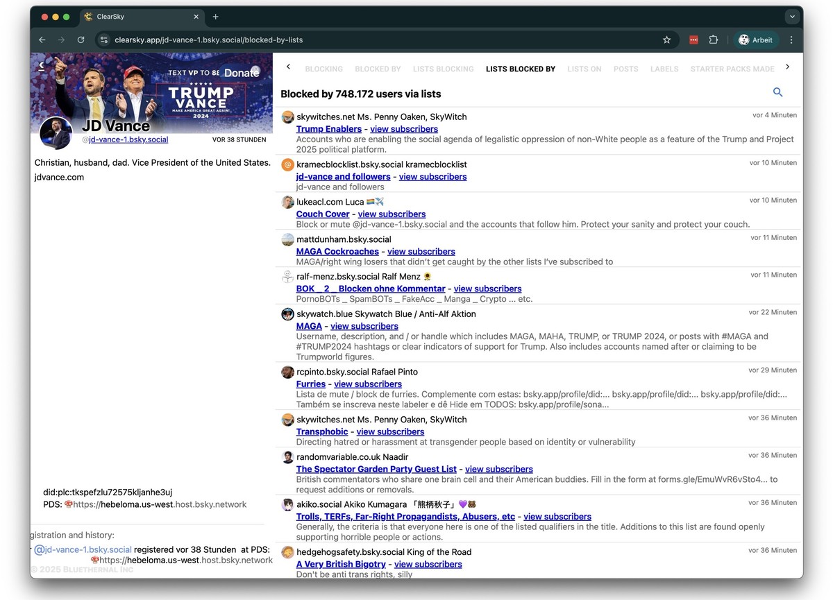Close the ClearSky browser tab

pos(196,17)
